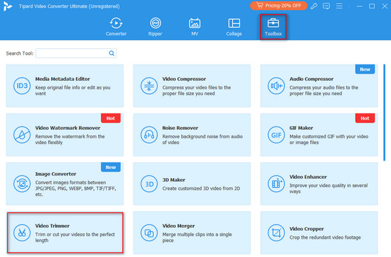Switch to the Converter tab
The height and width of the screenshot is (257, 391).
116,27
